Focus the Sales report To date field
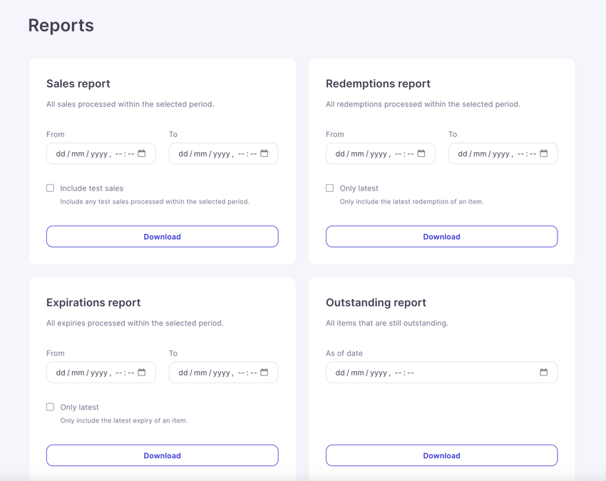The height and width of the screenshot is (481, 606). (x=223, y=153)
